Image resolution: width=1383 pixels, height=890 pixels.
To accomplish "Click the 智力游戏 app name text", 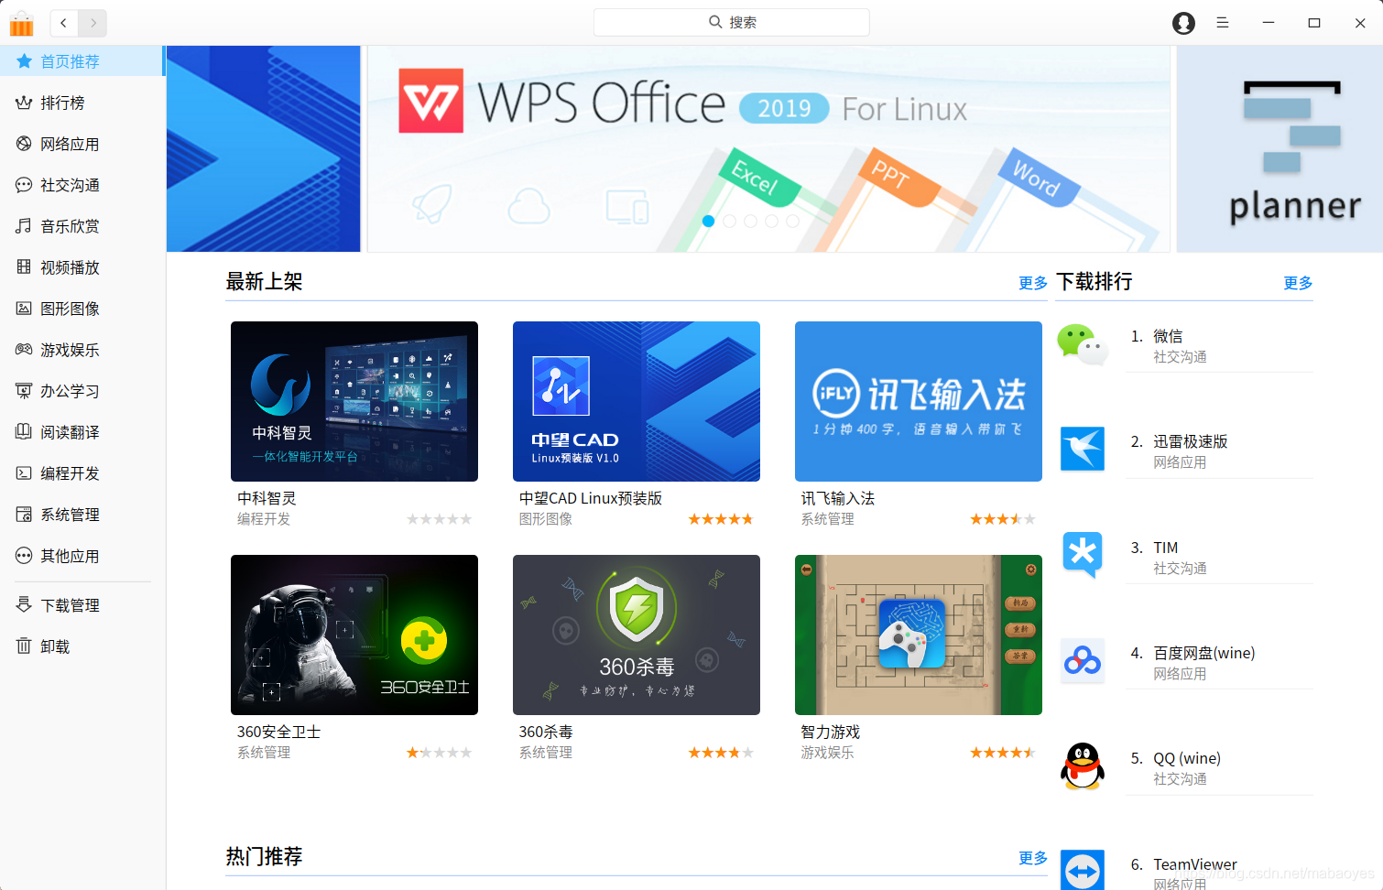I will [831, 732].
